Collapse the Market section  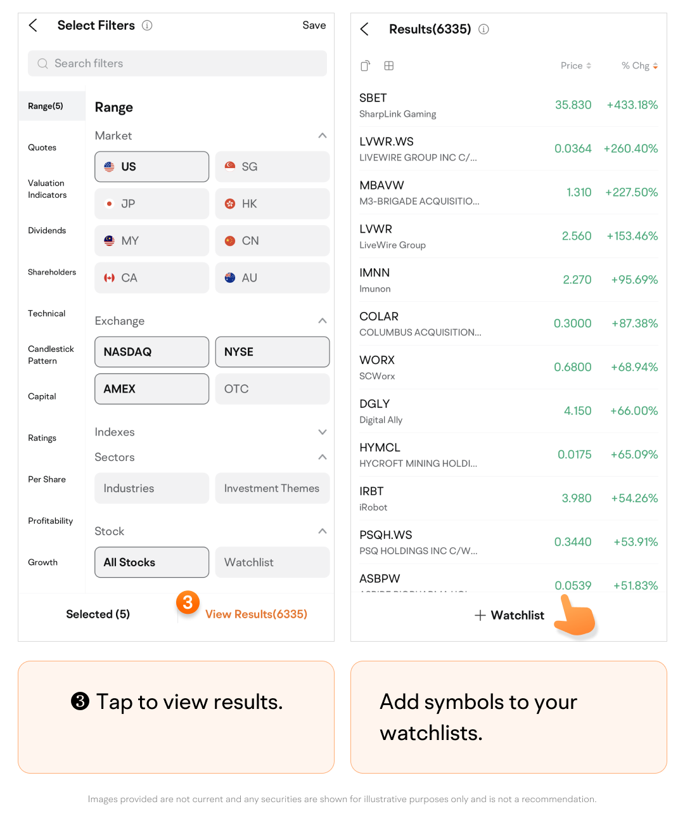click(x=322, y=136)
